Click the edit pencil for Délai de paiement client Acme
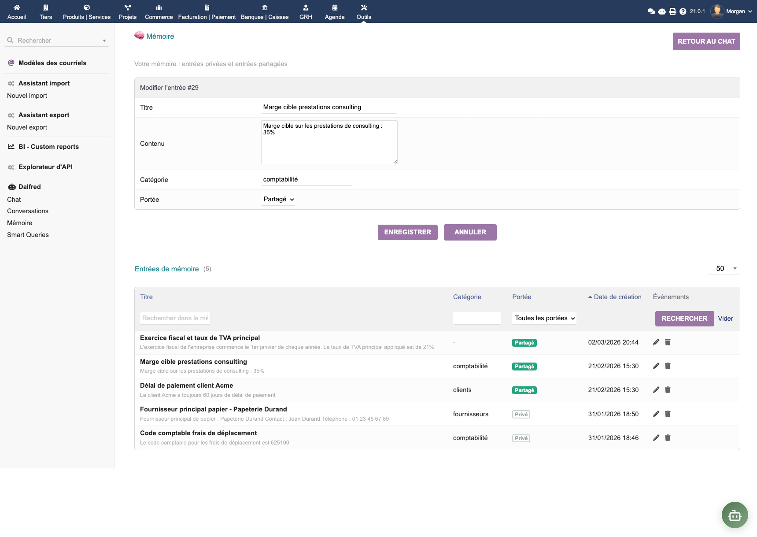This screenshot has height=537, width=757. (656, 390)
